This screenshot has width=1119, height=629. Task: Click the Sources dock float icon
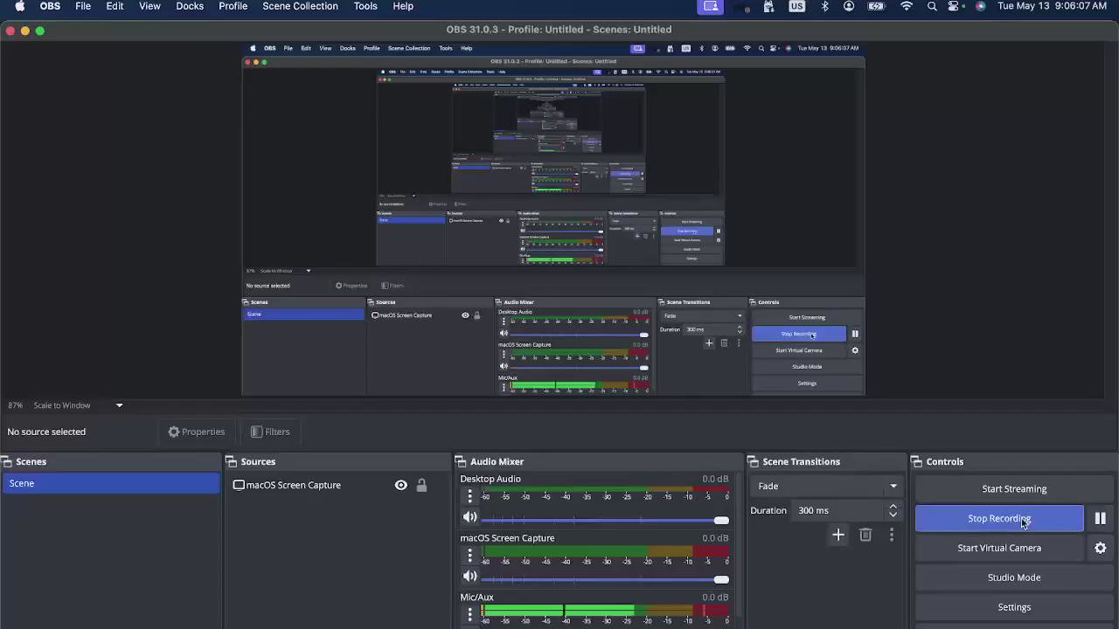232,461
